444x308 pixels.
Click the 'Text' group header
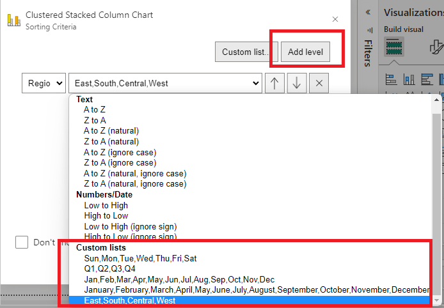pos(84,99)
